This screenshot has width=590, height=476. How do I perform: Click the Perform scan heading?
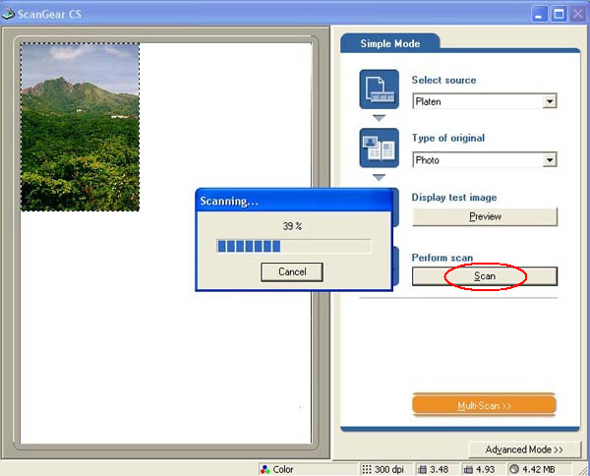[442, 258]
